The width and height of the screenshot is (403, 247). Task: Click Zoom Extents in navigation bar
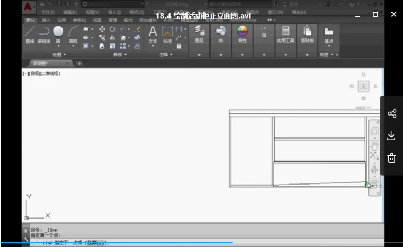click(x=374, y=156)
